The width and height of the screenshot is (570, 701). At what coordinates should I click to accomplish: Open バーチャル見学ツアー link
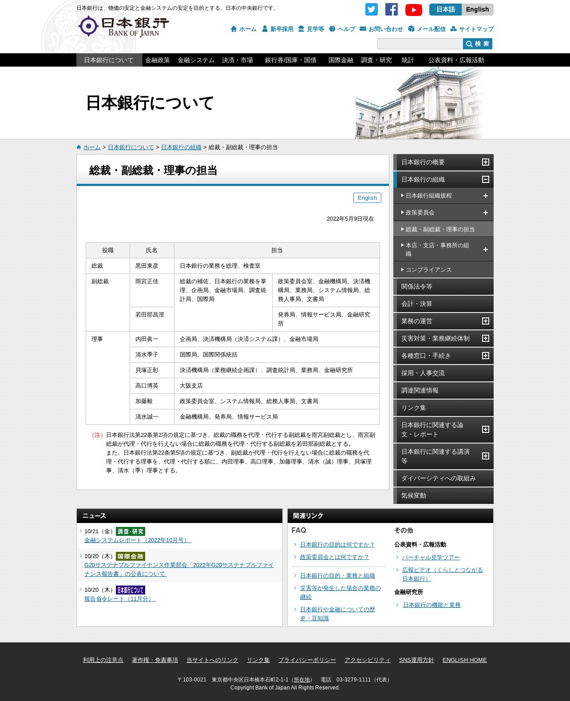click(x=431, y=558)
